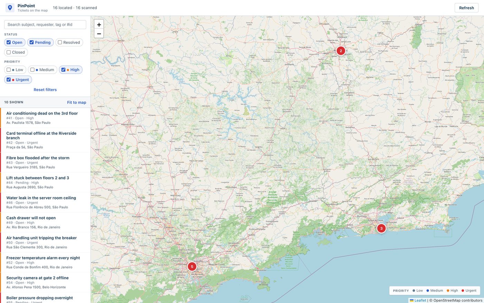Viewport: 484px width, 303px height.
Task: Select ticket Card terminal offline at Riverside branch
Action: [x=45, y=140]
